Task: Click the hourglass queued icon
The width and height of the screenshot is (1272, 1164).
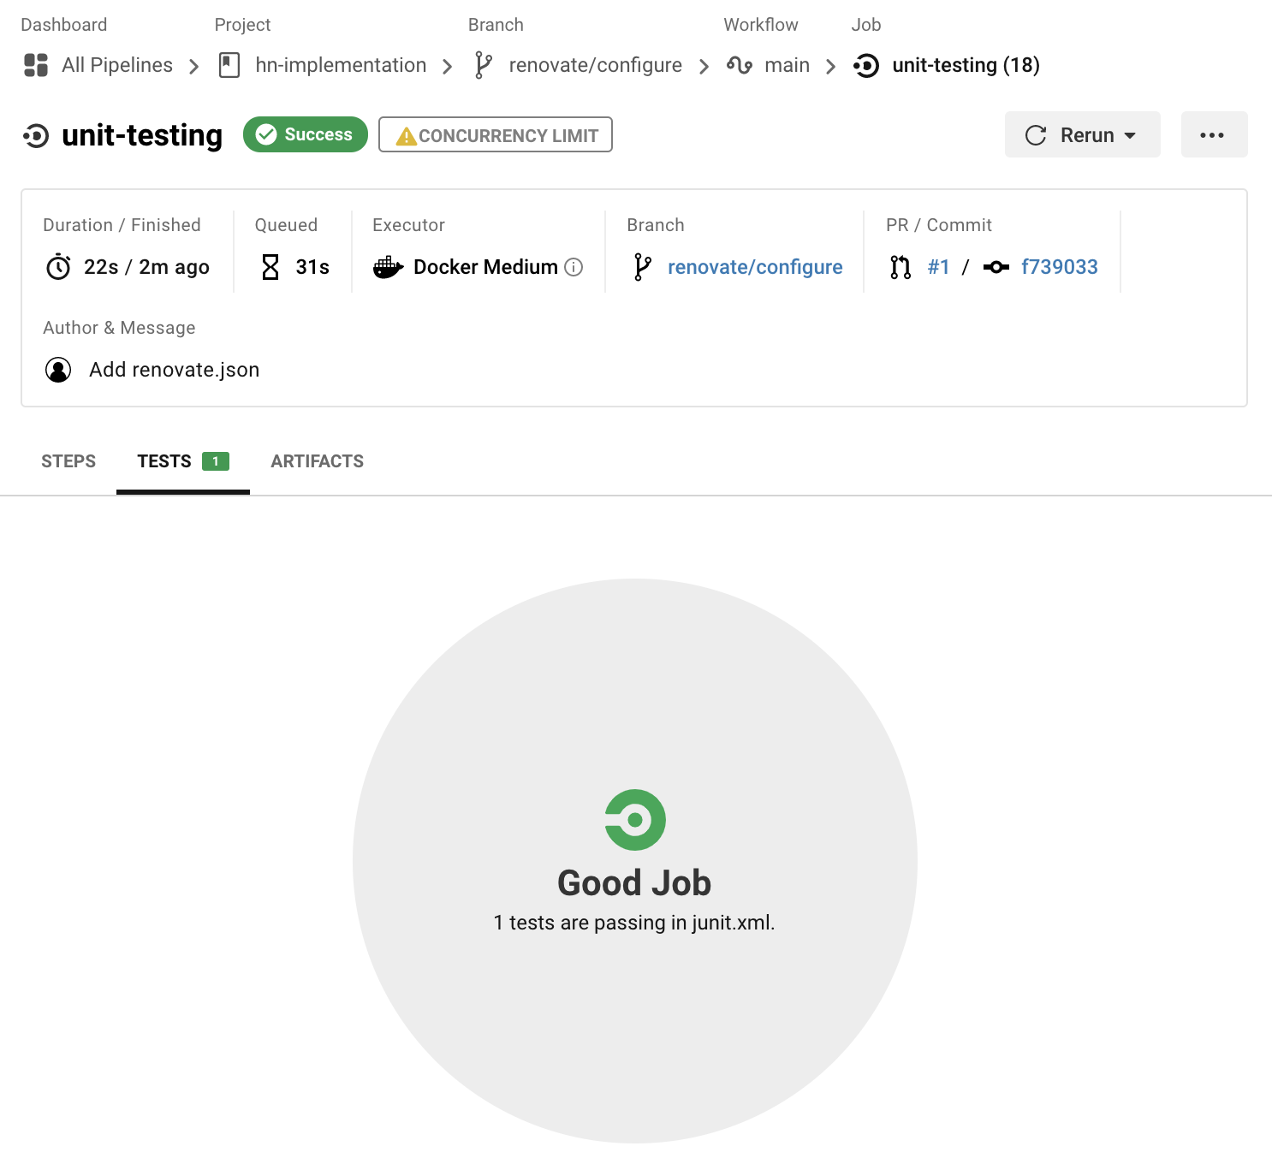Action: point(270,267)
